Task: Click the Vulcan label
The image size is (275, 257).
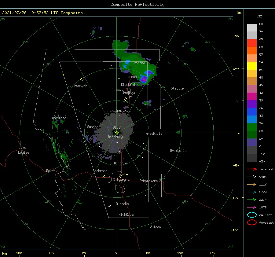Action: [155, 227]
